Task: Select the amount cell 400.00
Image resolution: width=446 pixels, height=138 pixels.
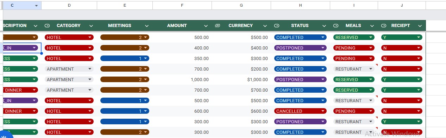Action: [x=182, y=48]
